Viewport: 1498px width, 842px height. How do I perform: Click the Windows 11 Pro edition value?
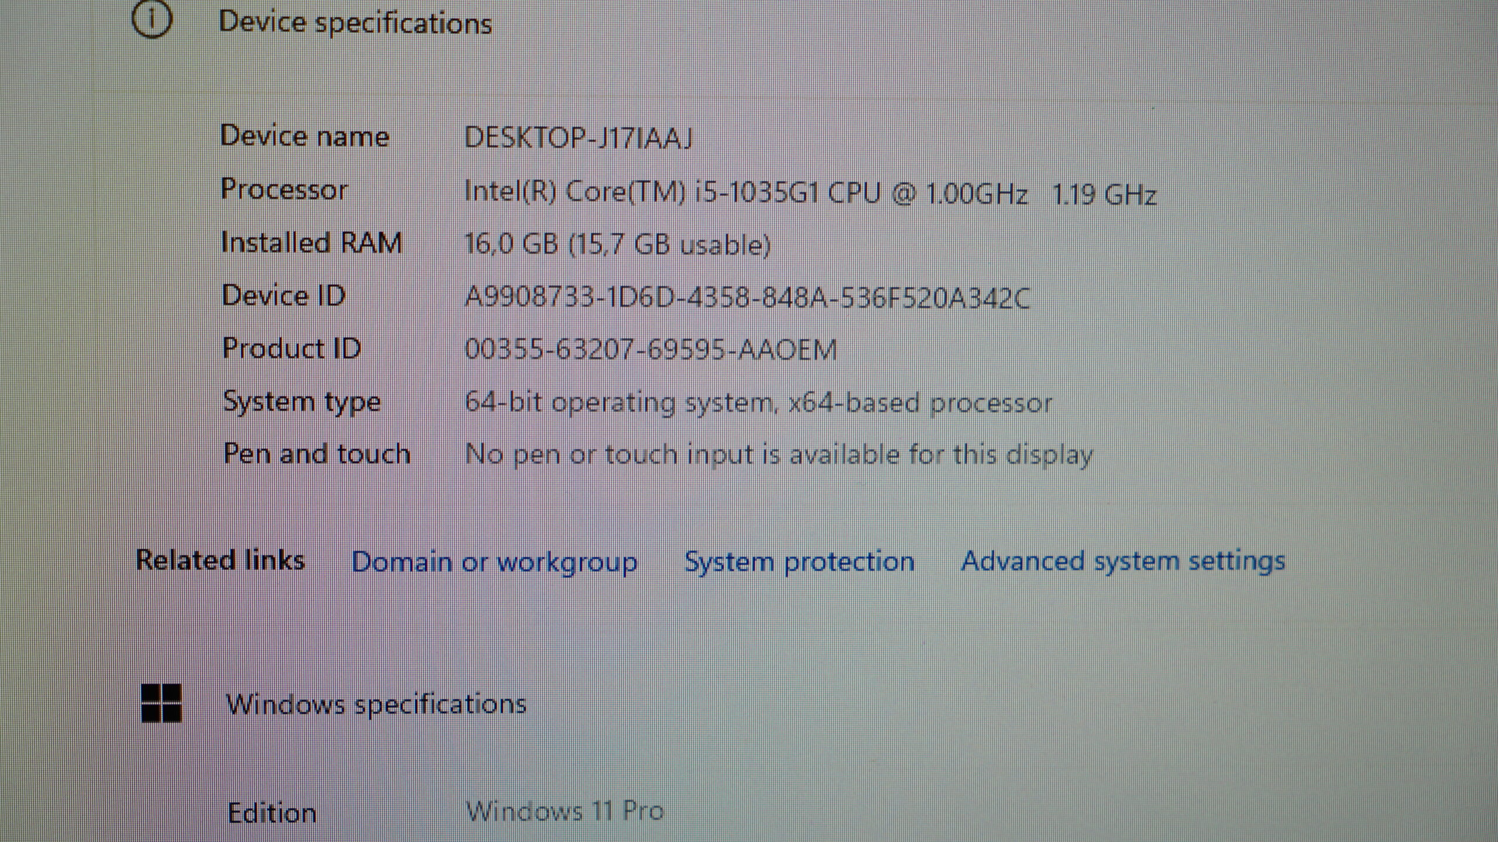pyautogui.click(x=565, y=811)
